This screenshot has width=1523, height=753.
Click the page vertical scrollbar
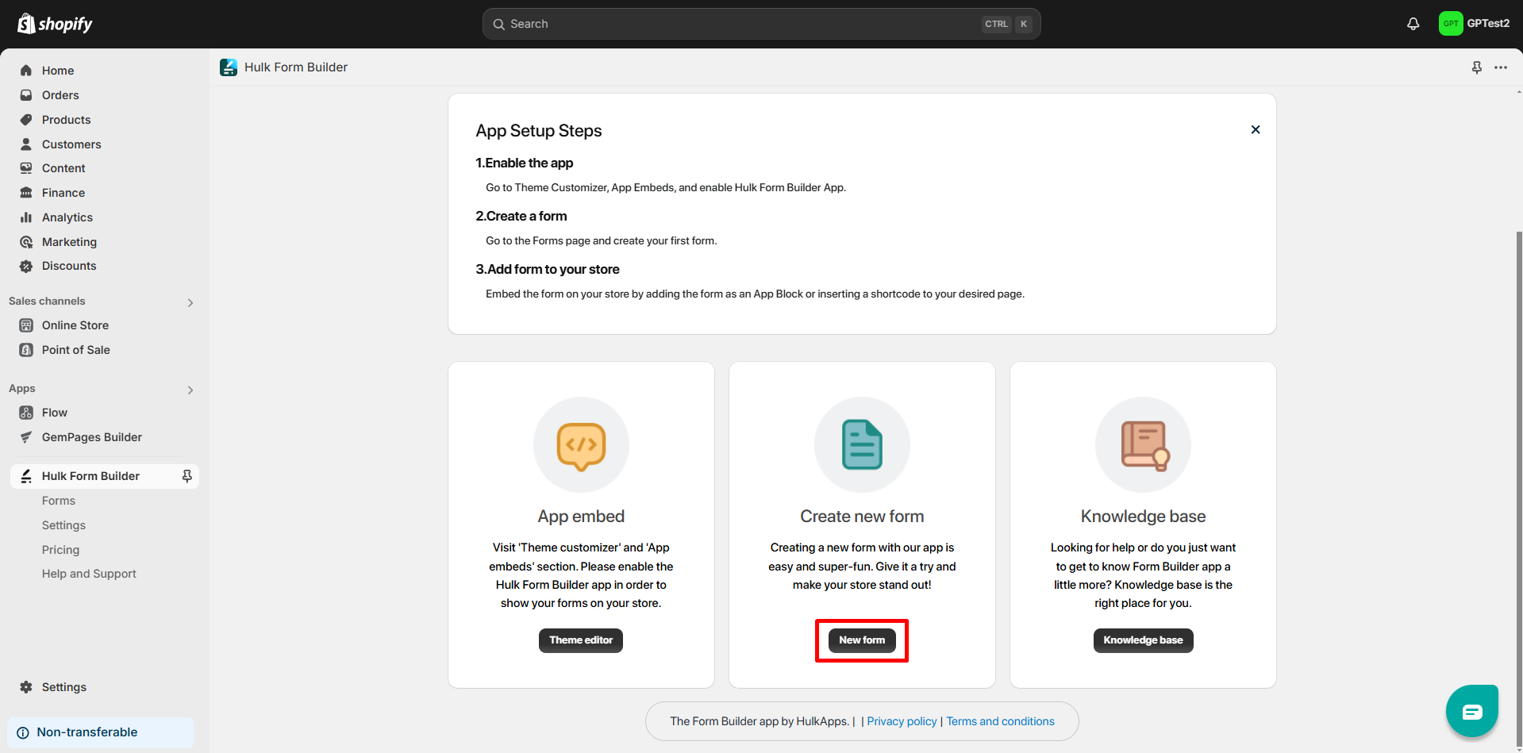pos(1518,476)
